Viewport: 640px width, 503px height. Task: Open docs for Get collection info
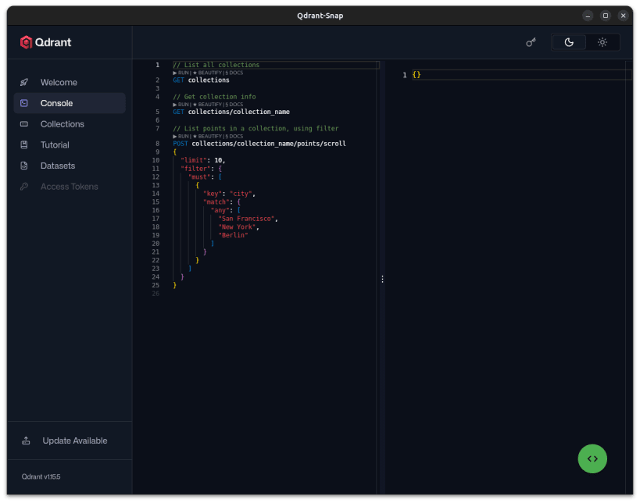(x=234, y=105)
